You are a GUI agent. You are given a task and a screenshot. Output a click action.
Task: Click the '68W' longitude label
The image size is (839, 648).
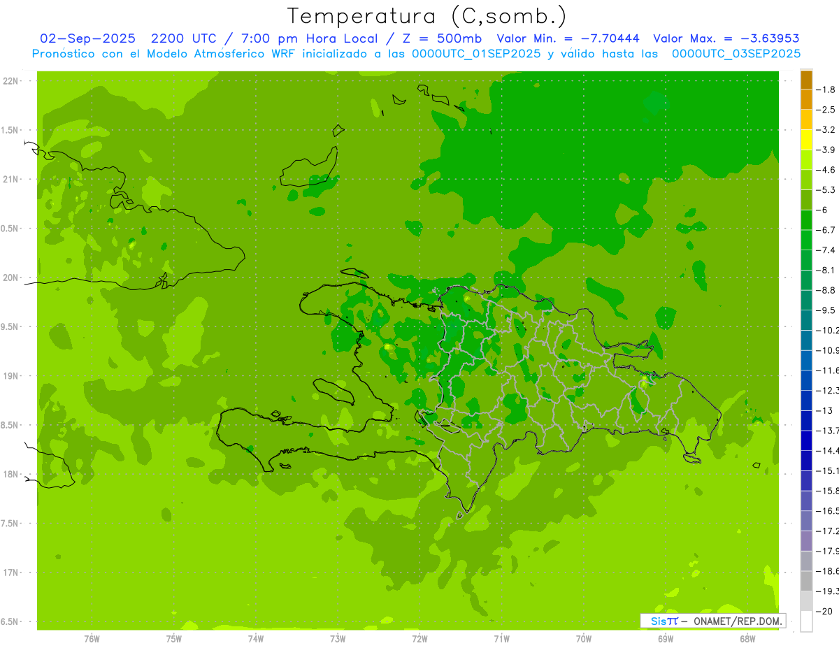pos(747,639)
